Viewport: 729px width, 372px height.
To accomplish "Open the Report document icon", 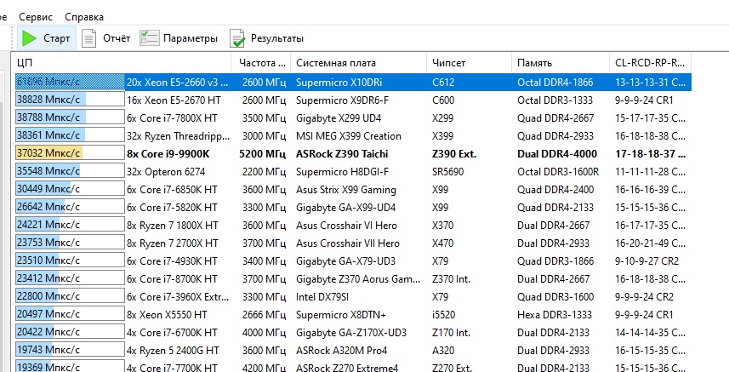I will (89, 38).
